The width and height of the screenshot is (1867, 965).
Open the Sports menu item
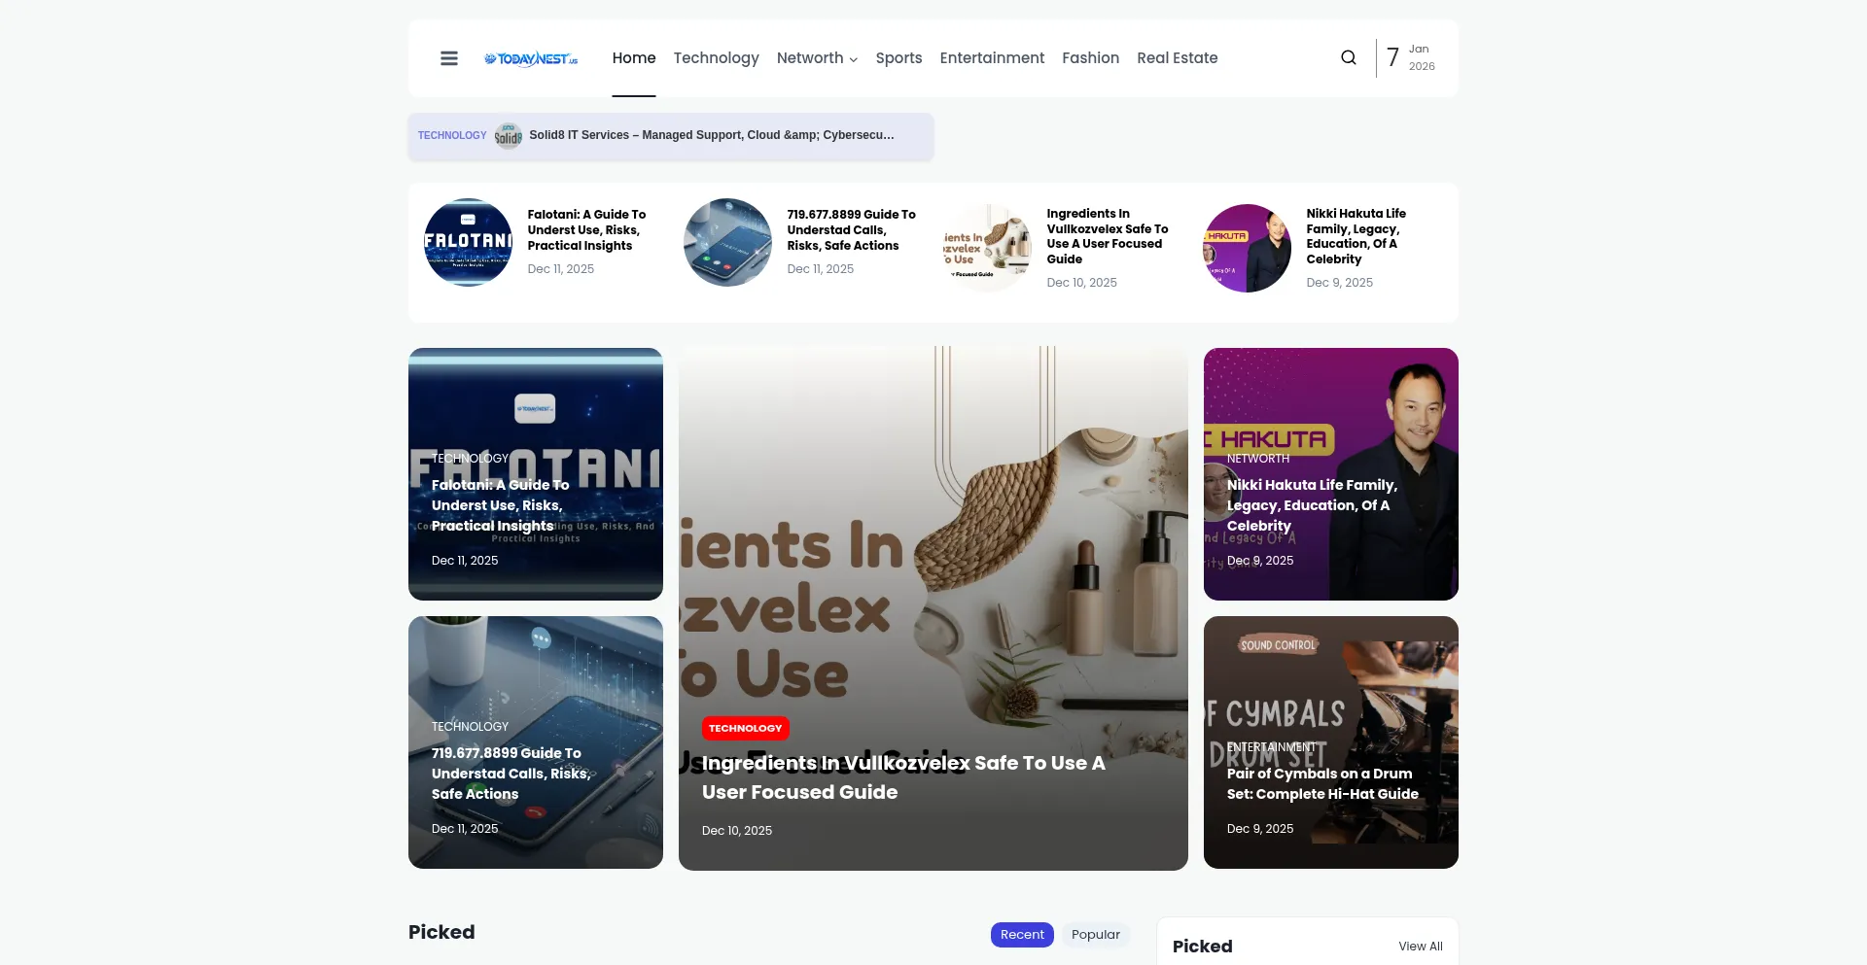click(898, 58)
